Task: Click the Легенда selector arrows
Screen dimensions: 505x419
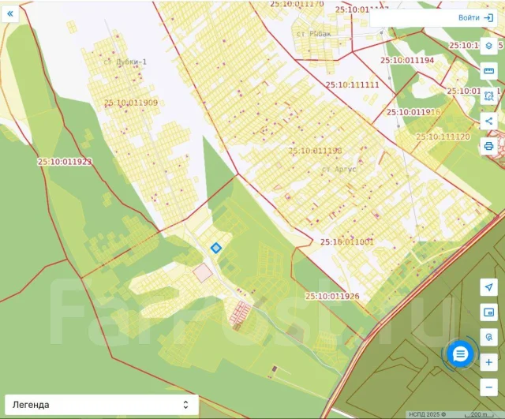Action: tap(185, 405)
